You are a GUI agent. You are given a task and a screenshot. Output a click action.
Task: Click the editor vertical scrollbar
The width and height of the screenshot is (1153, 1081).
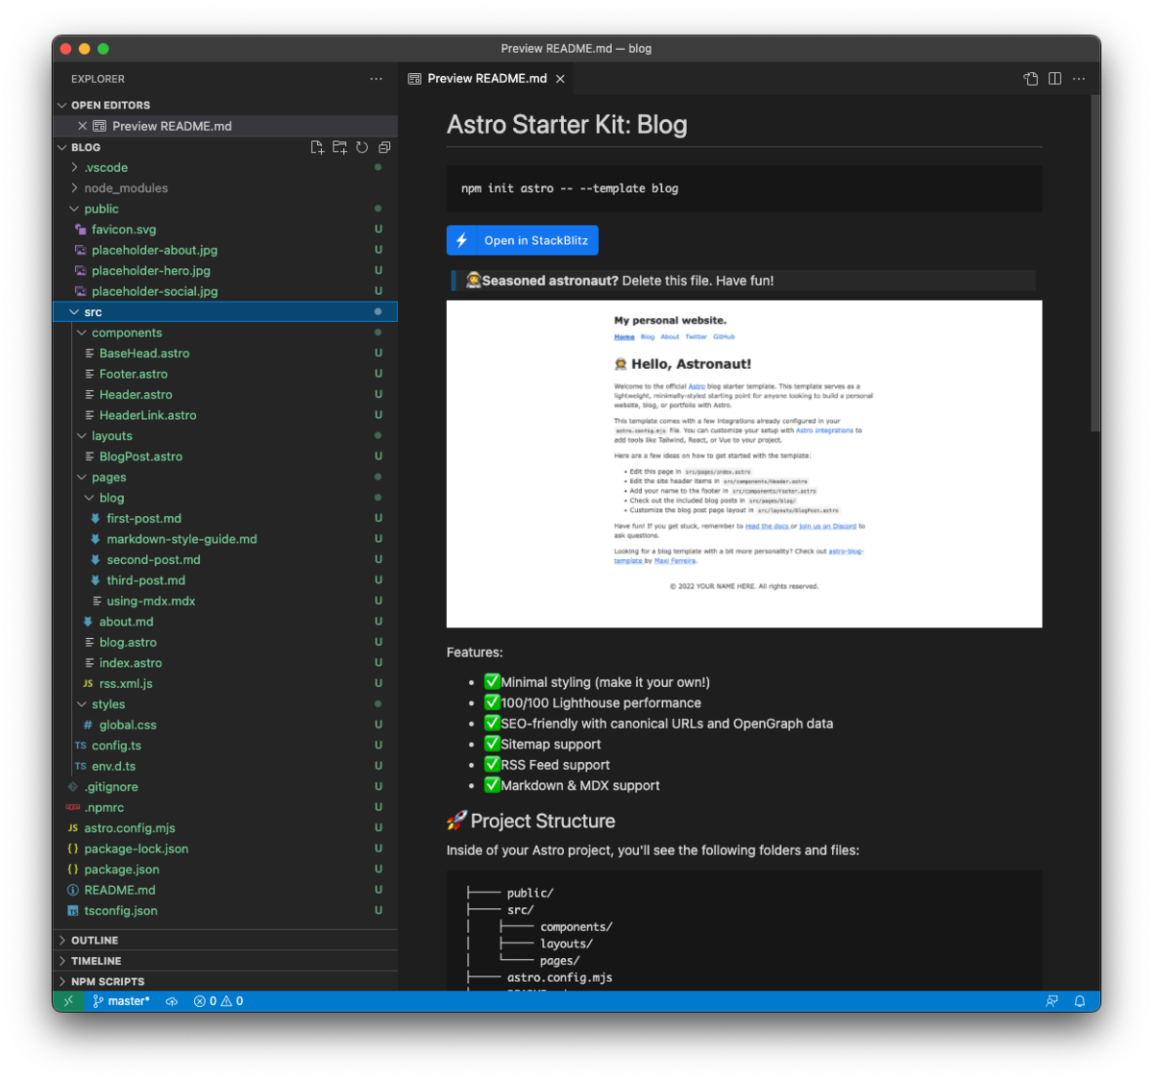1095,264
